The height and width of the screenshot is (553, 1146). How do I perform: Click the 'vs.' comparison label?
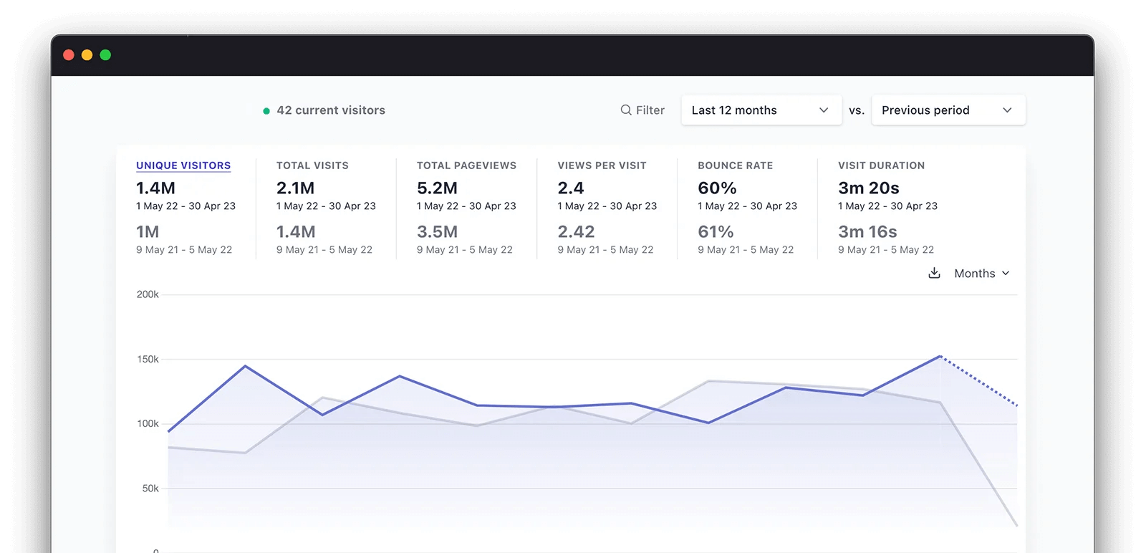(857, 110)
